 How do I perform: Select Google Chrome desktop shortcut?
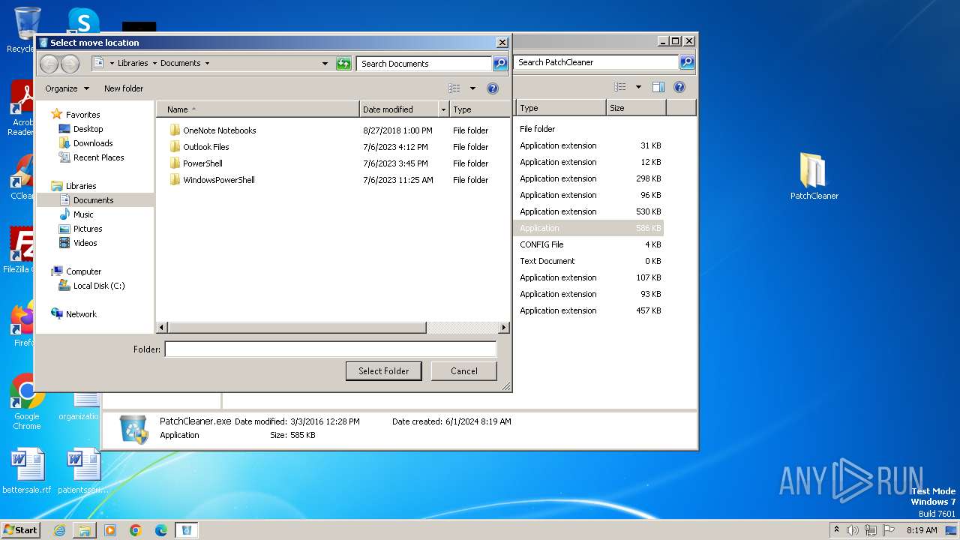click(x=27, y=401)
